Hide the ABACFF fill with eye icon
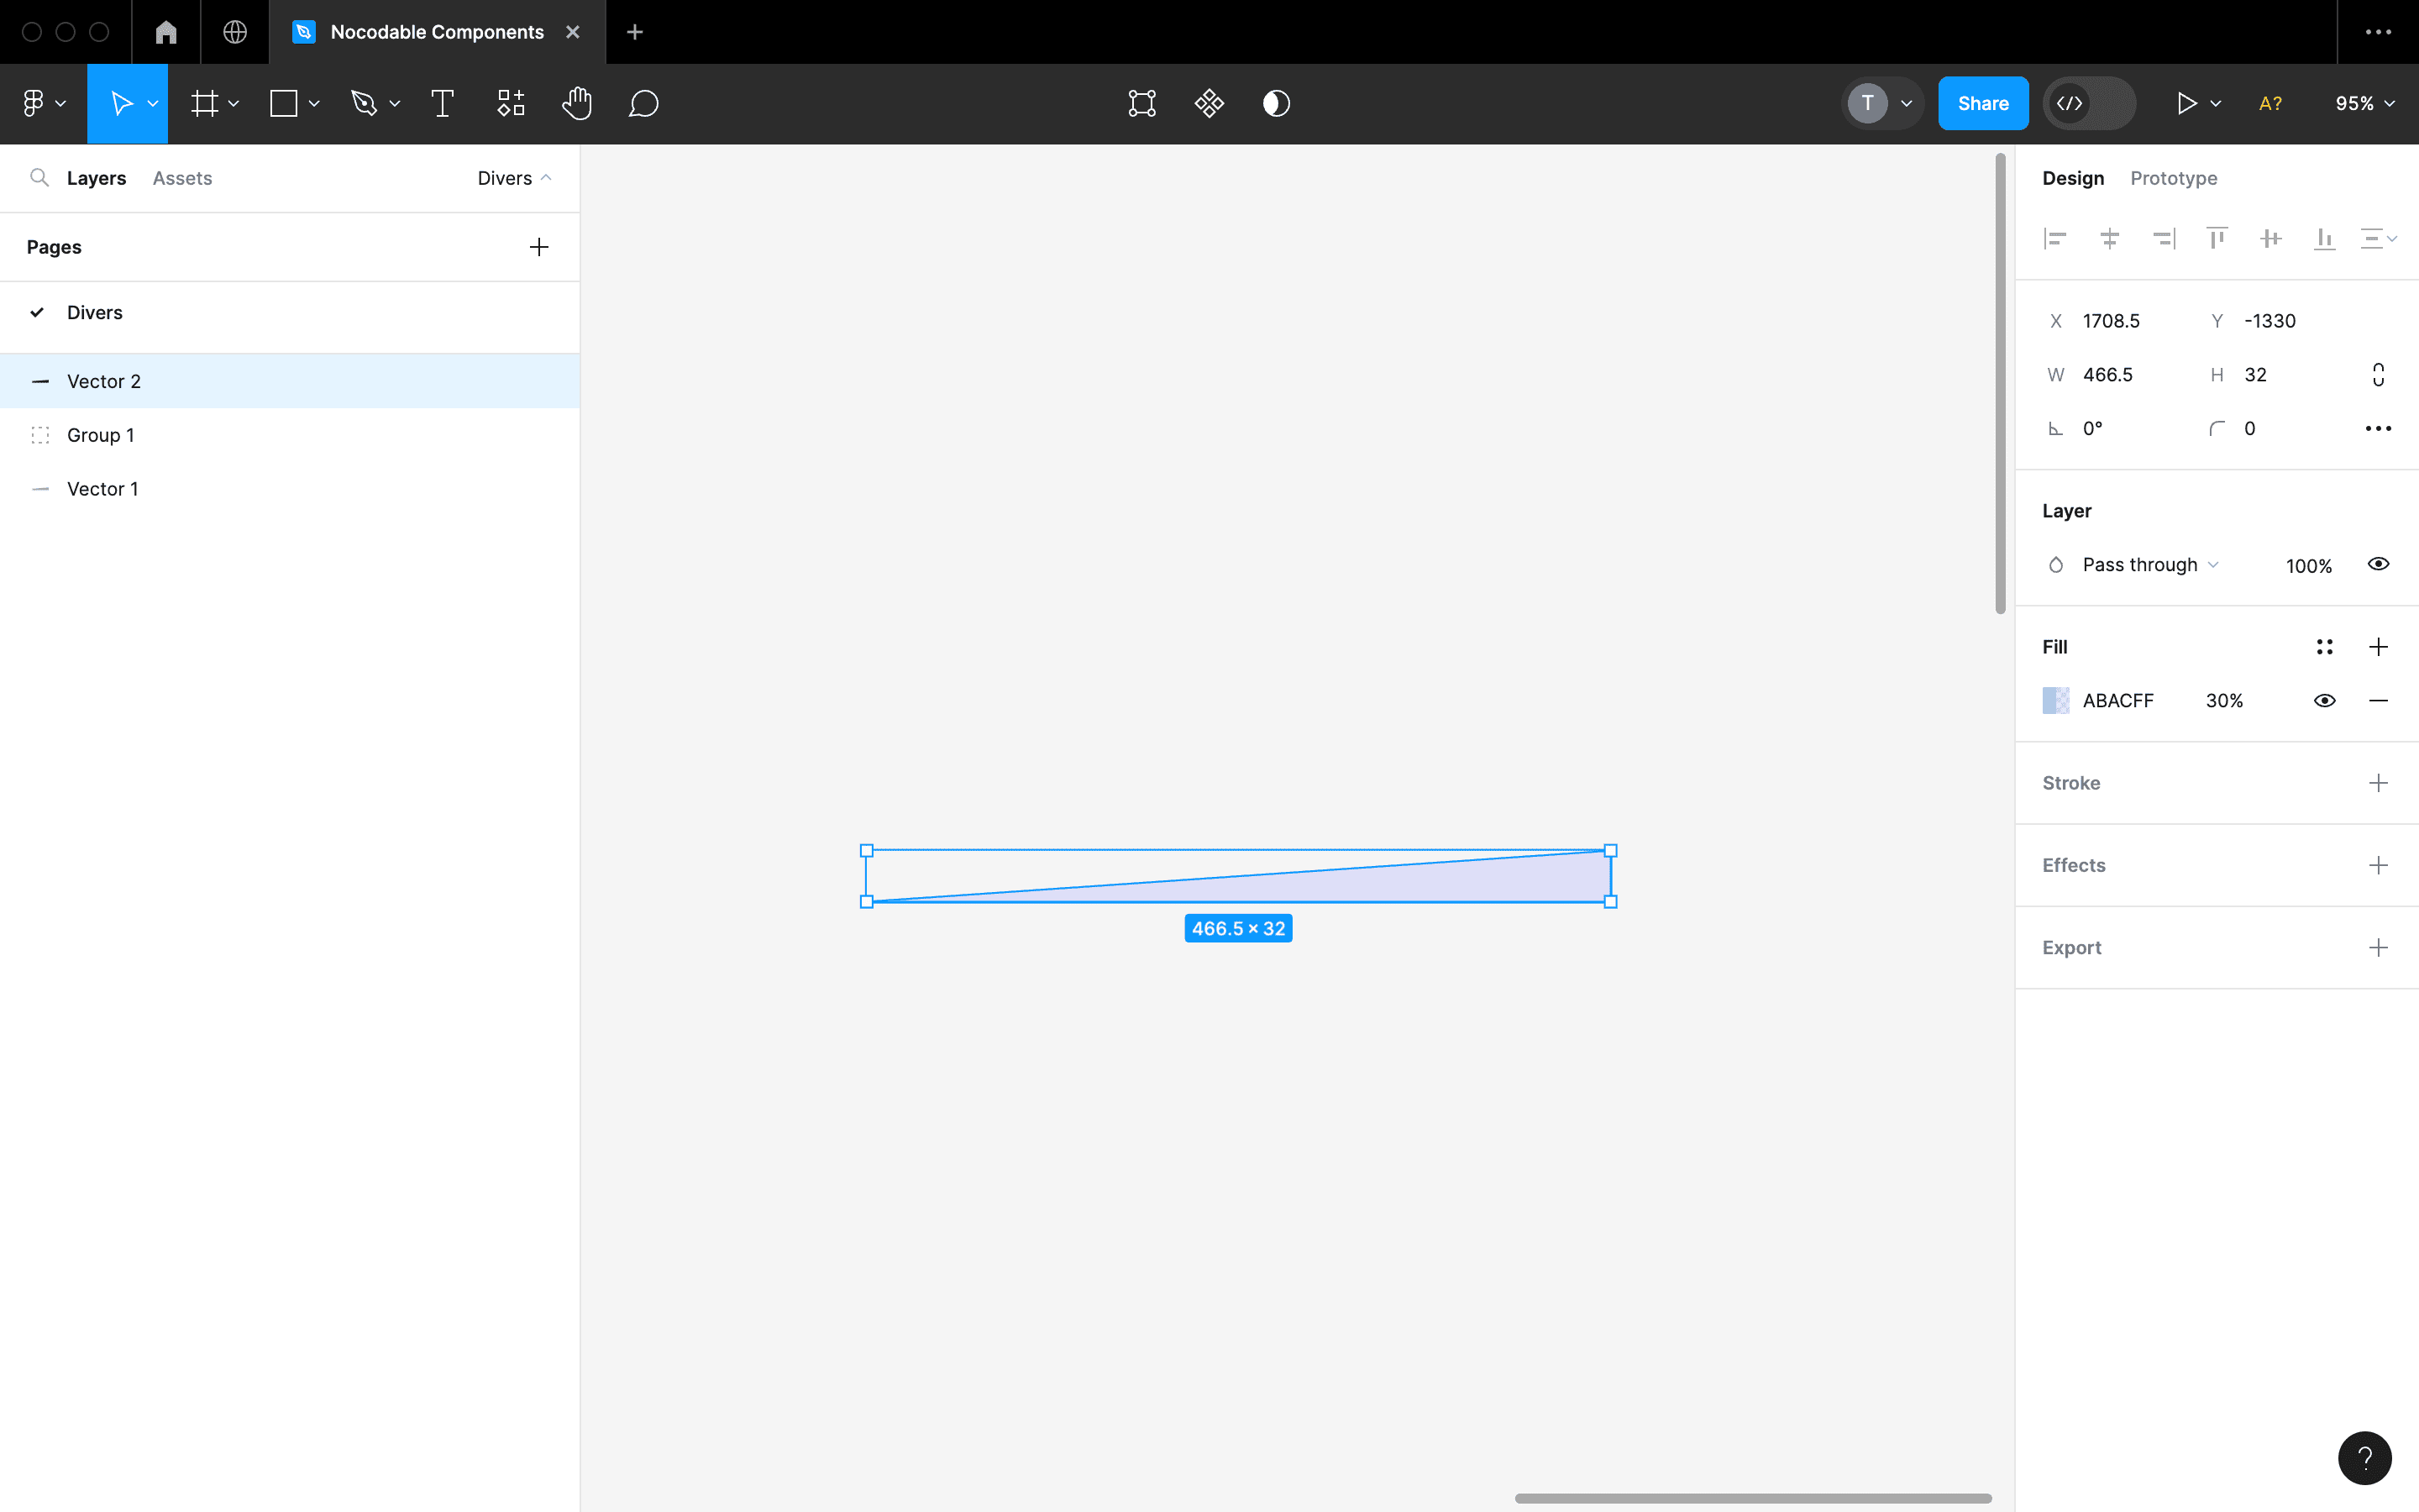This screenshot has height=1512, width=2419. click(2324, 700)
